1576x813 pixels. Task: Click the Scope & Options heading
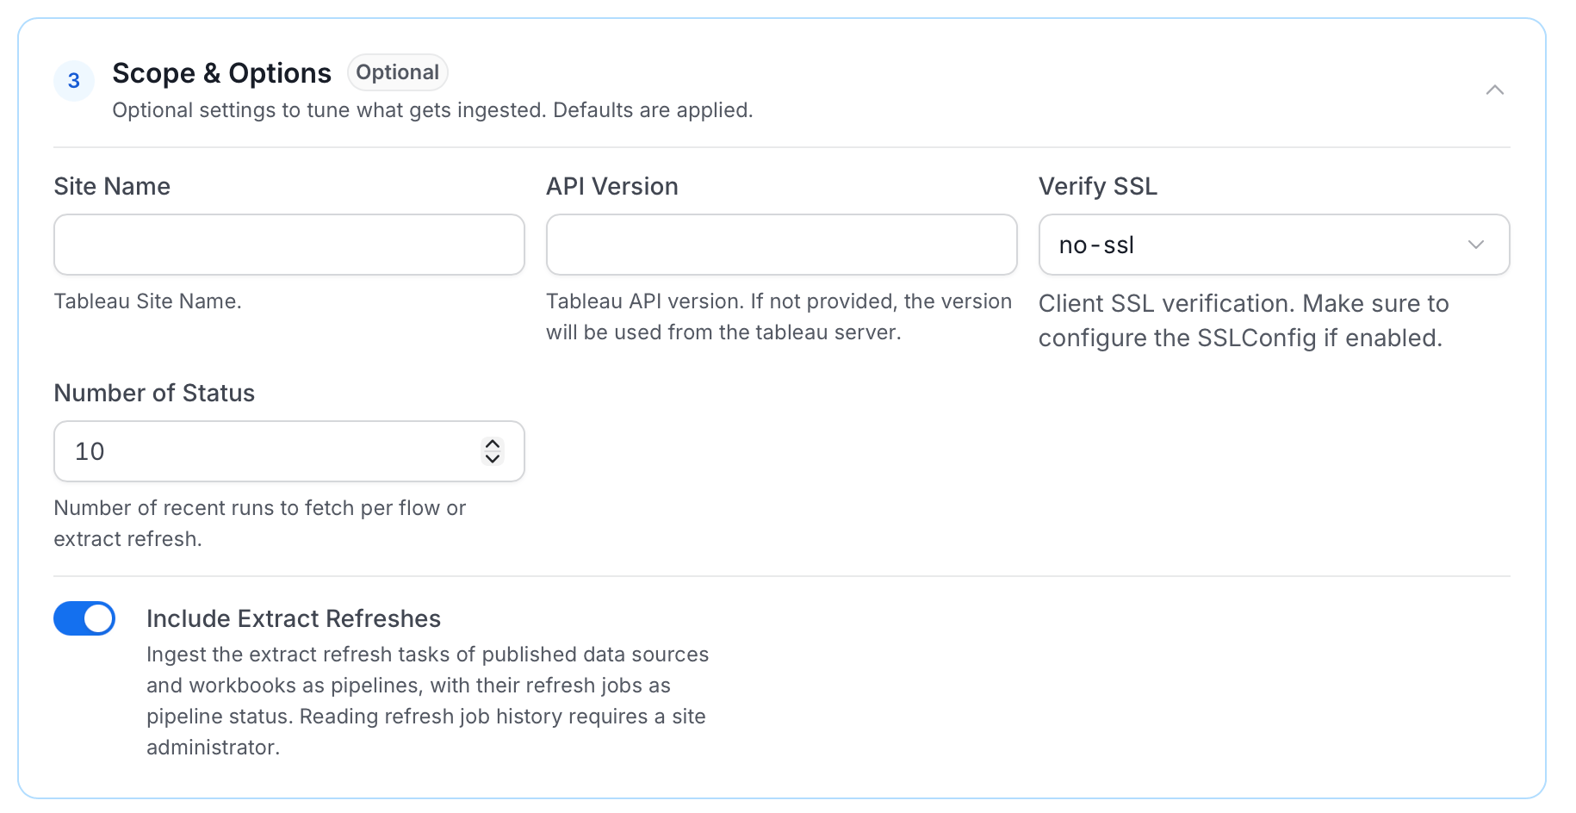click(221, 73)
